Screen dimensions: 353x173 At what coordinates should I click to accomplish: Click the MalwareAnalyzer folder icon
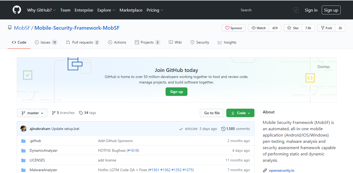point(23,170)
